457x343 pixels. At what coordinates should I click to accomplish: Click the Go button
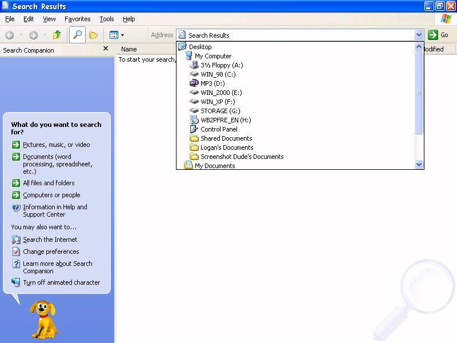pos(438,35)
